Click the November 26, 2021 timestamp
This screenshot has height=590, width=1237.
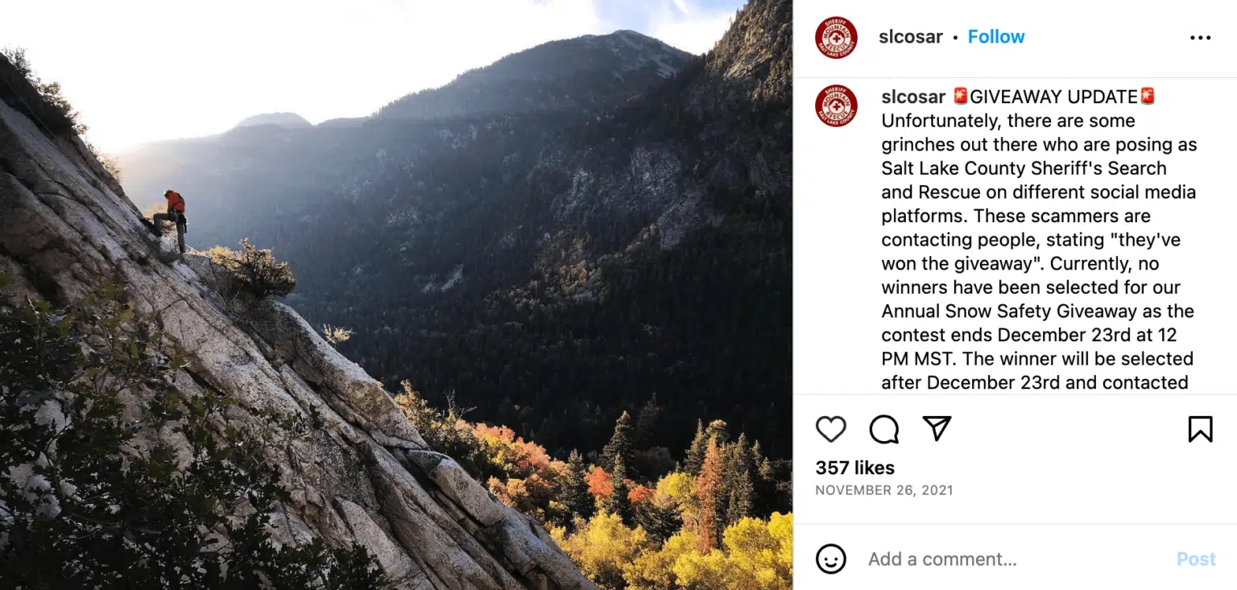pyautogui.click(x=883, y=490)
